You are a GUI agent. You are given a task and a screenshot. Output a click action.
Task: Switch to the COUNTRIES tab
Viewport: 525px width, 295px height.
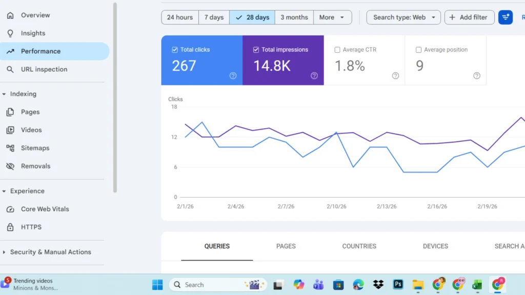tap(359, 246)
